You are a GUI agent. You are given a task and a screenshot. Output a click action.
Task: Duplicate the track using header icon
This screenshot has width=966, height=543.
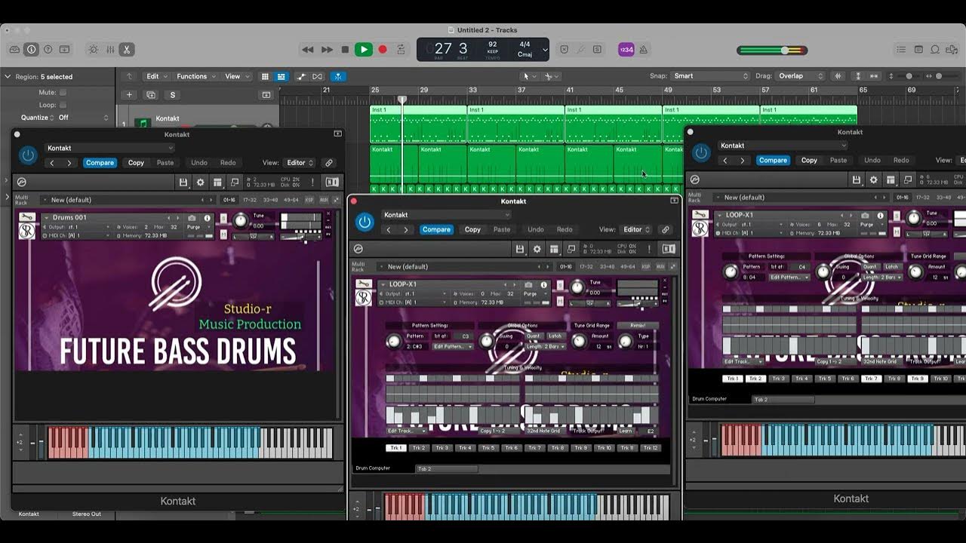151,95
